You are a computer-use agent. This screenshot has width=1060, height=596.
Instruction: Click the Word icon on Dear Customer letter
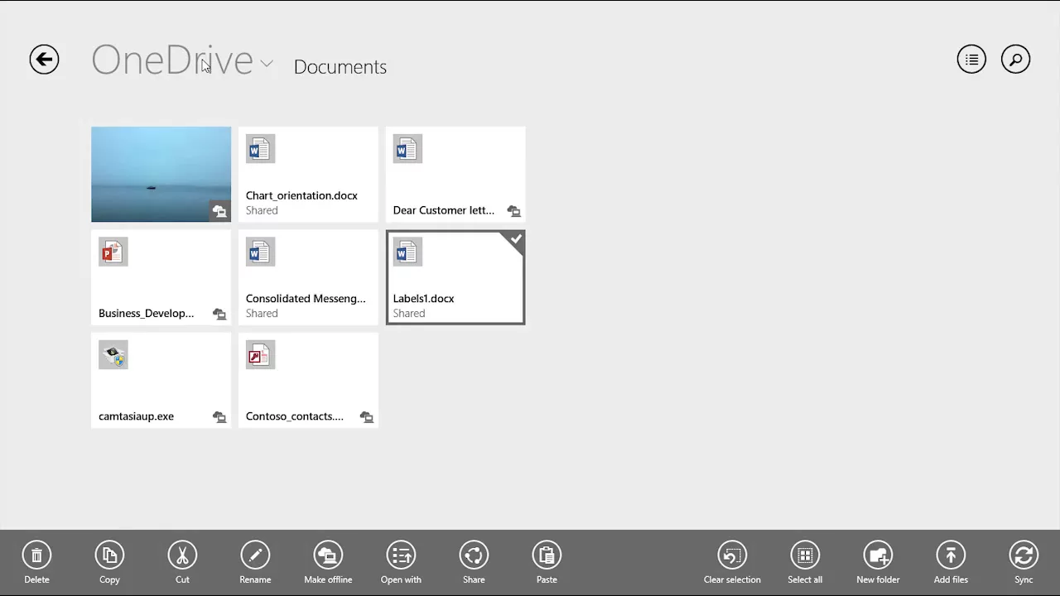coord(407,149)
